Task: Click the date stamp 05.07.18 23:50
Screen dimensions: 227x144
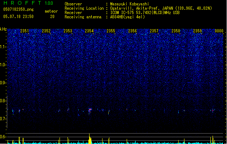Action: tap(18, 17)
